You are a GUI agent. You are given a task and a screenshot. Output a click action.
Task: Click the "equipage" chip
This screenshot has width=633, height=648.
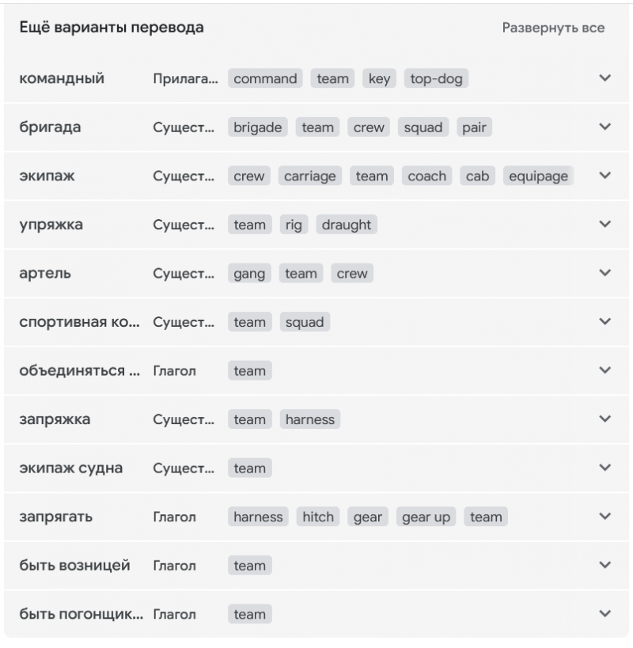pyautogui.click(x=538, y=176)
